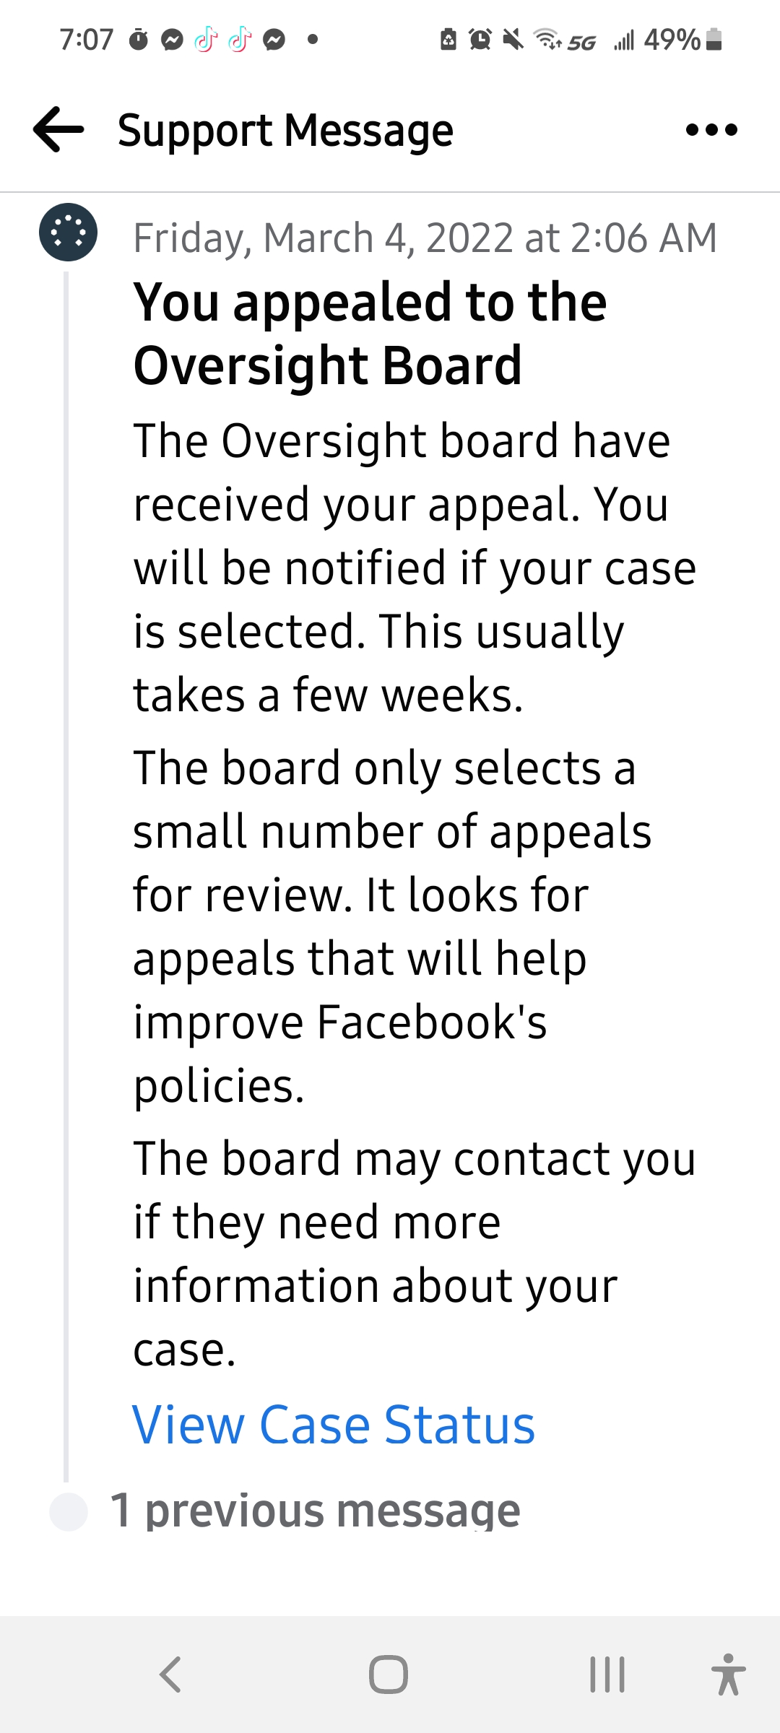Tap the power saving battery status icon
Screen dimensions: 780x1733
click(x=448, y=40)
